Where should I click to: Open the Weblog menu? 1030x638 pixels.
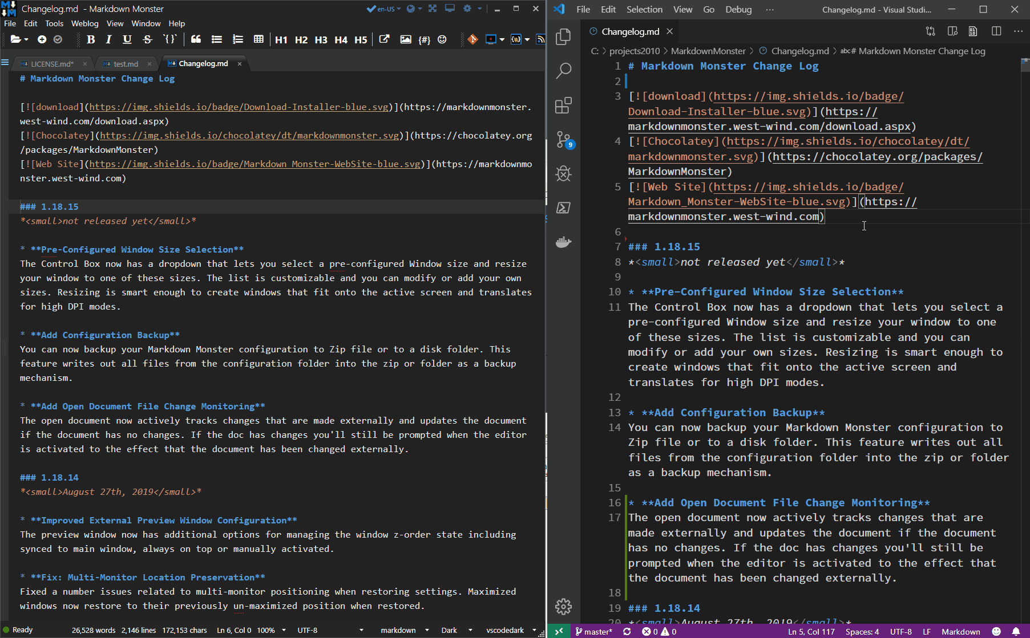[x=84, y=23]
